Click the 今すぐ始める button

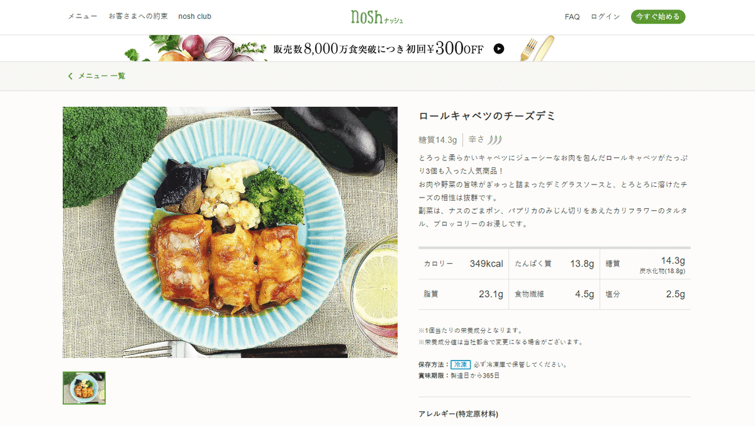coord(658,17)
